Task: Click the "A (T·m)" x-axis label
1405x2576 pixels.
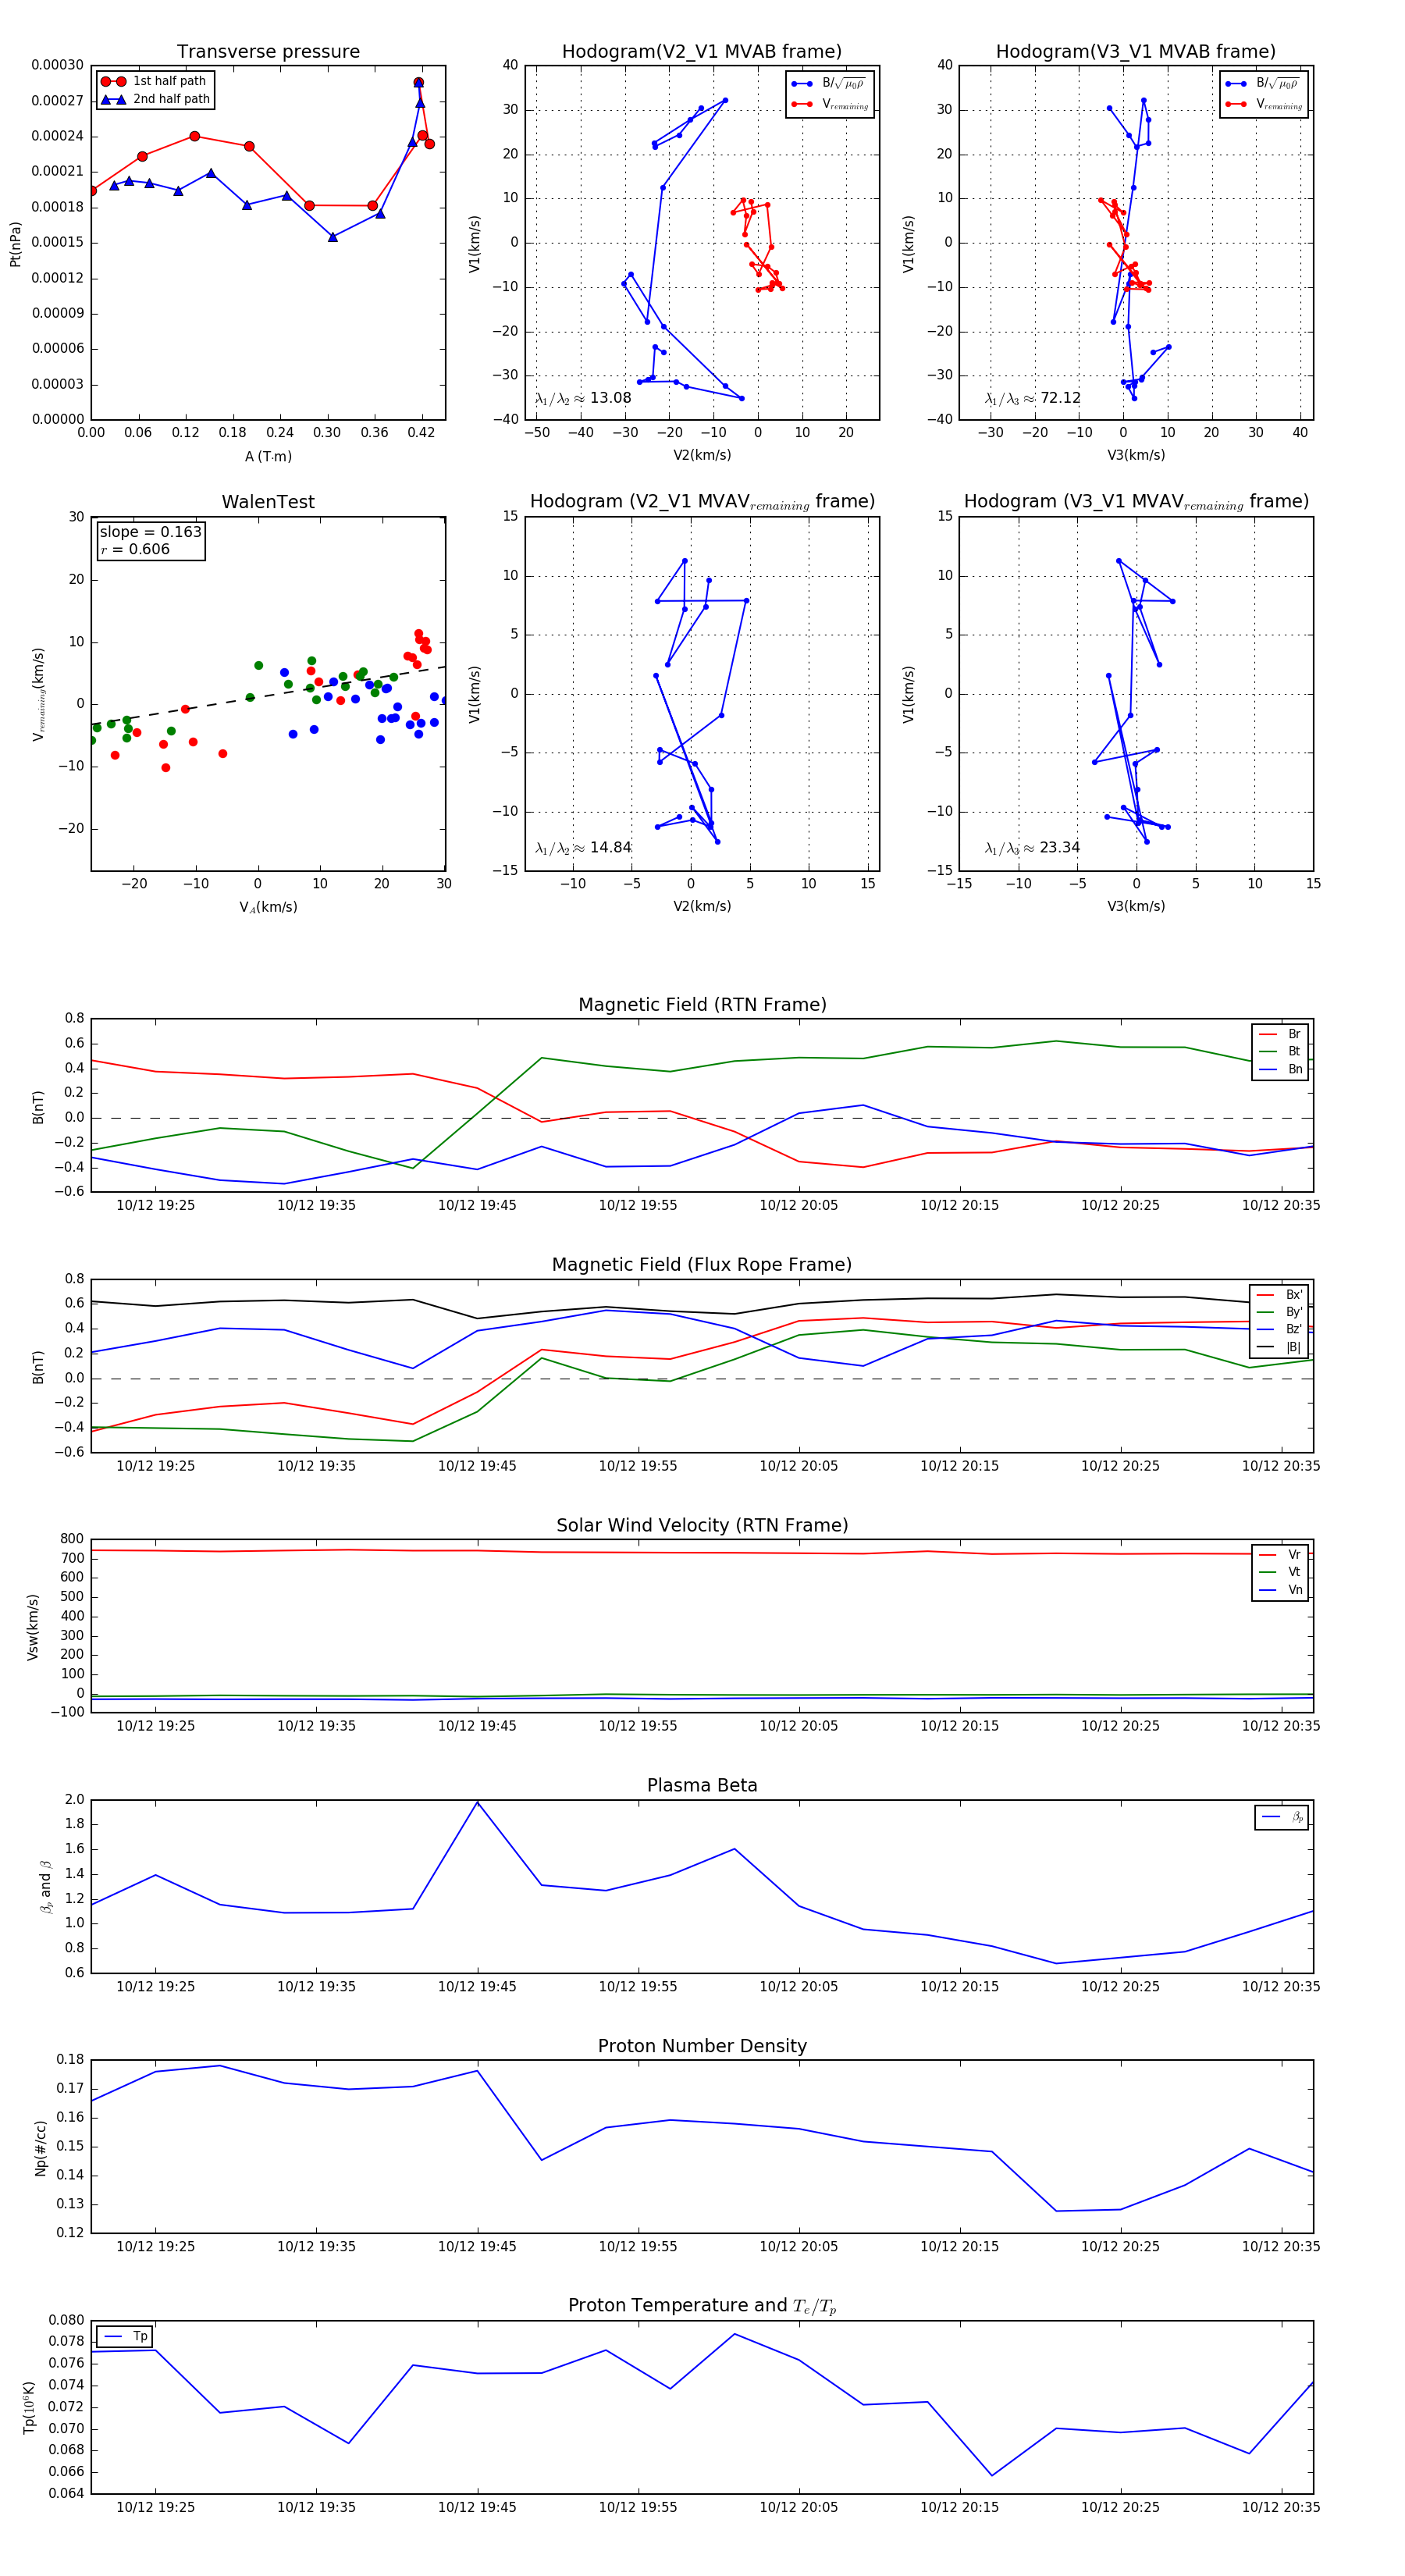Action: click(x=268, y=457)
